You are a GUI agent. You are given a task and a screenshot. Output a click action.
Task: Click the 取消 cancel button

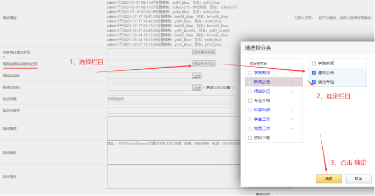coord(358,179)
